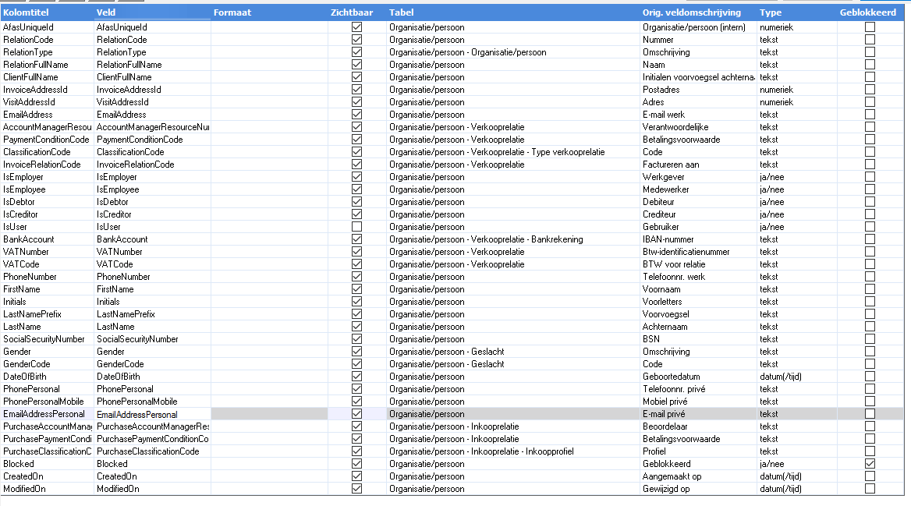
Task: Select Orig. veldomschrijving cell Aangemaakt op
Action: tap(698, 476)
